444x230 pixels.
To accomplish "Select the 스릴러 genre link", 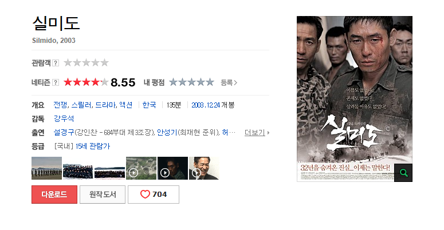I will click(81, 105).
